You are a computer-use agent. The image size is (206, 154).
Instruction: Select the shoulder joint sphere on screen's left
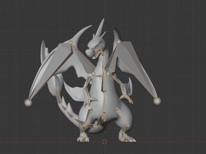(93, 74)
